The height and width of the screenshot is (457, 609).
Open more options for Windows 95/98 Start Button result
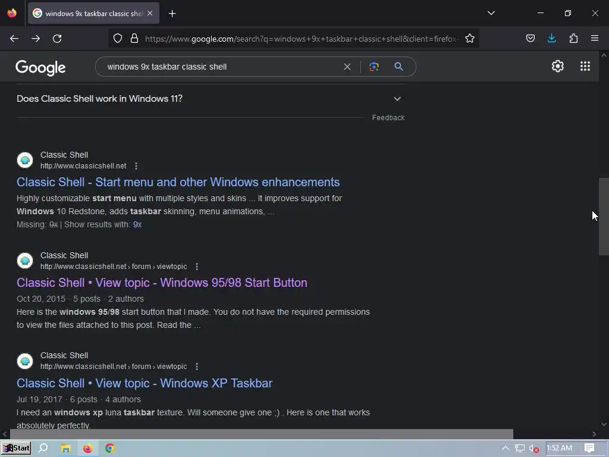coord(197,267)
